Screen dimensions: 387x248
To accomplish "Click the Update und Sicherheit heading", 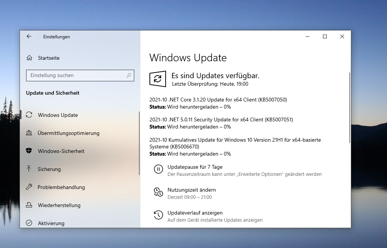I will tap(53, 93).
